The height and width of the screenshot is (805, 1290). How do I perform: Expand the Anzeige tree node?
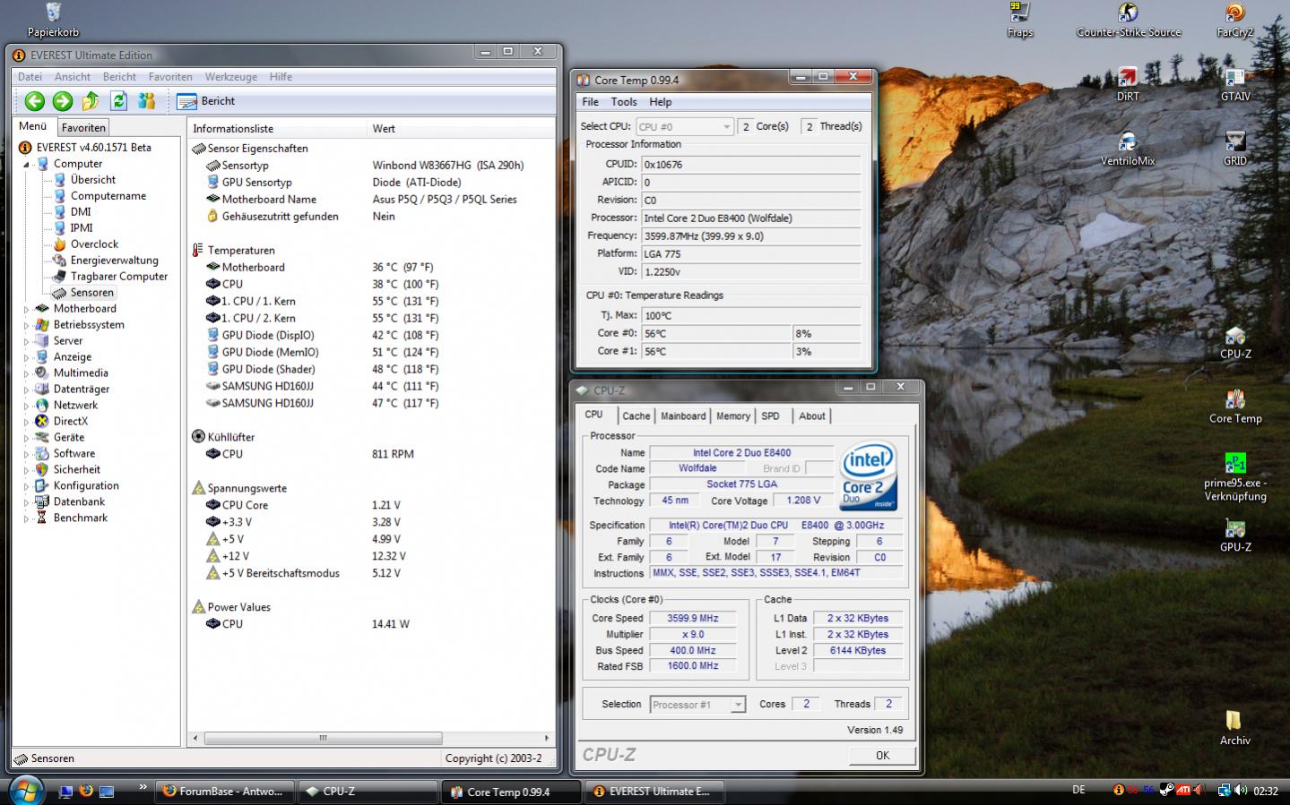coord(26,357)
